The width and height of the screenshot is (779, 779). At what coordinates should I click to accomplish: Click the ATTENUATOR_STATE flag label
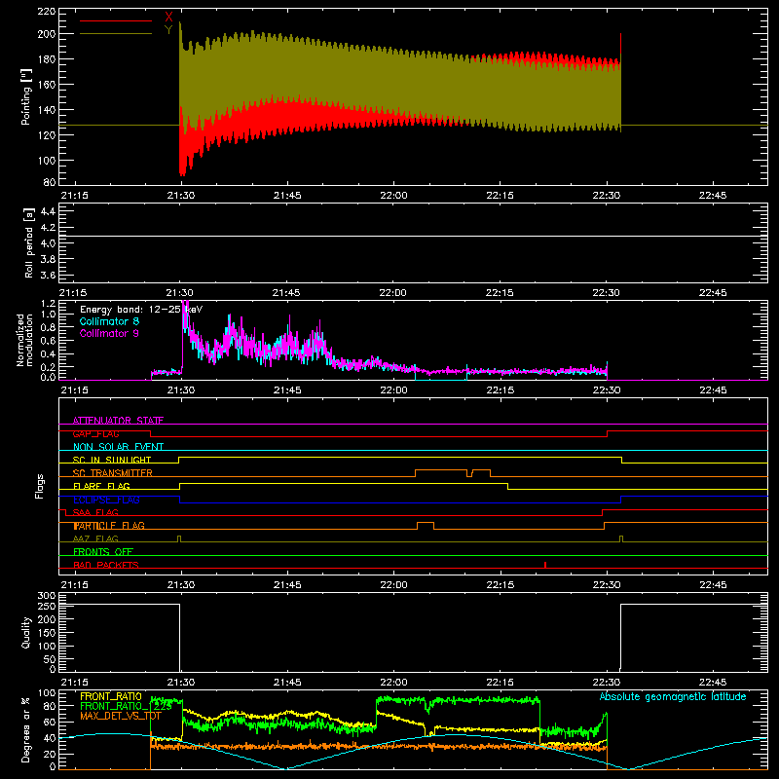118,421
